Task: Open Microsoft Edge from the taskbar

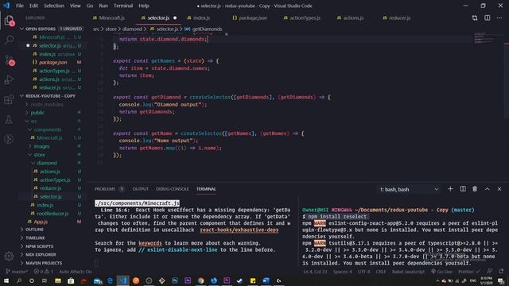Action: (110, 280)
